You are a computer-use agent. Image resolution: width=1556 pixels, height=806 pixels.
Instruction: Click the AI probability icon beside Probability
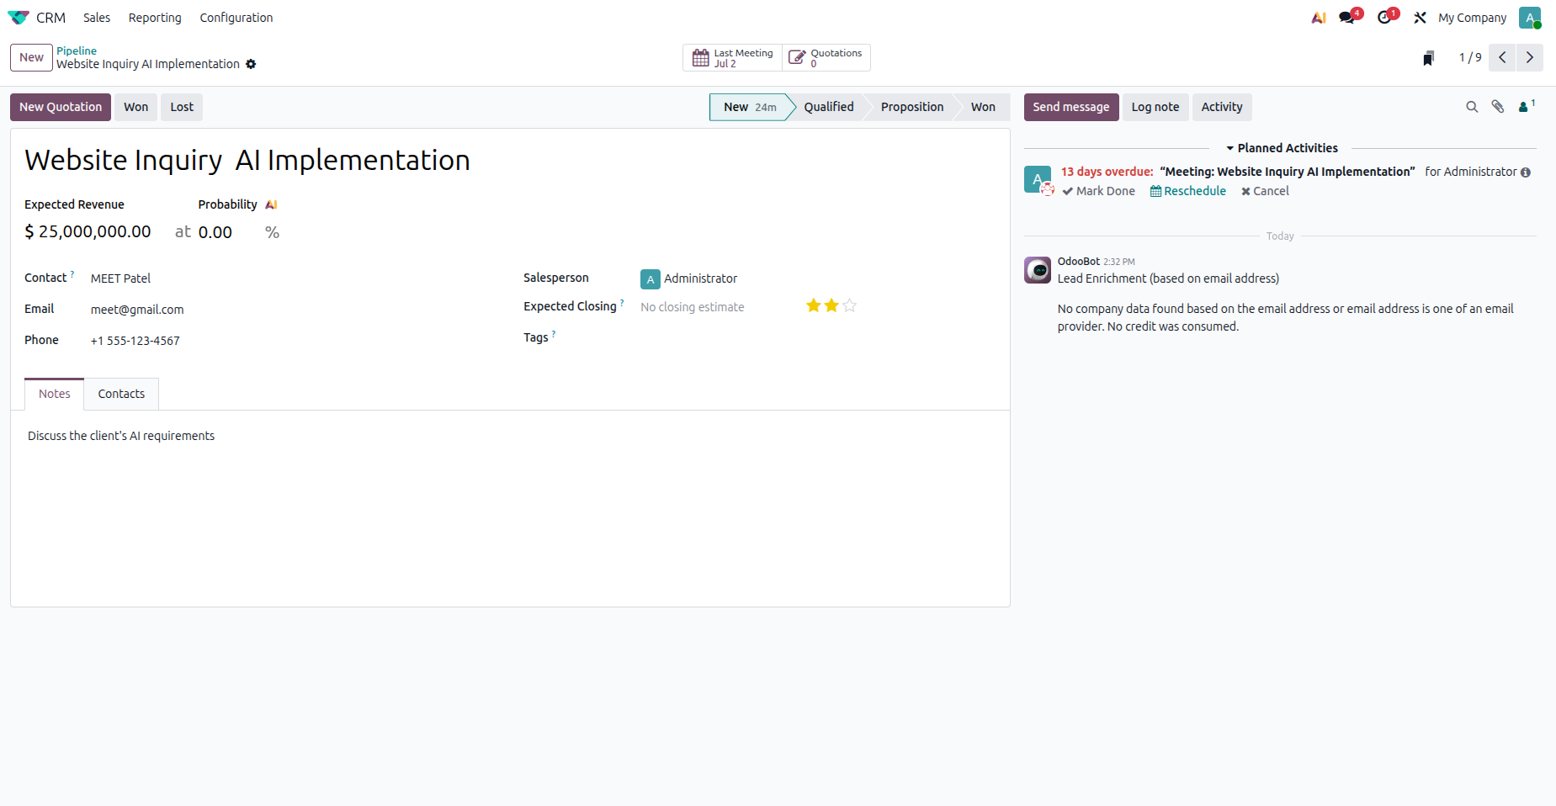tap(271, 204)
